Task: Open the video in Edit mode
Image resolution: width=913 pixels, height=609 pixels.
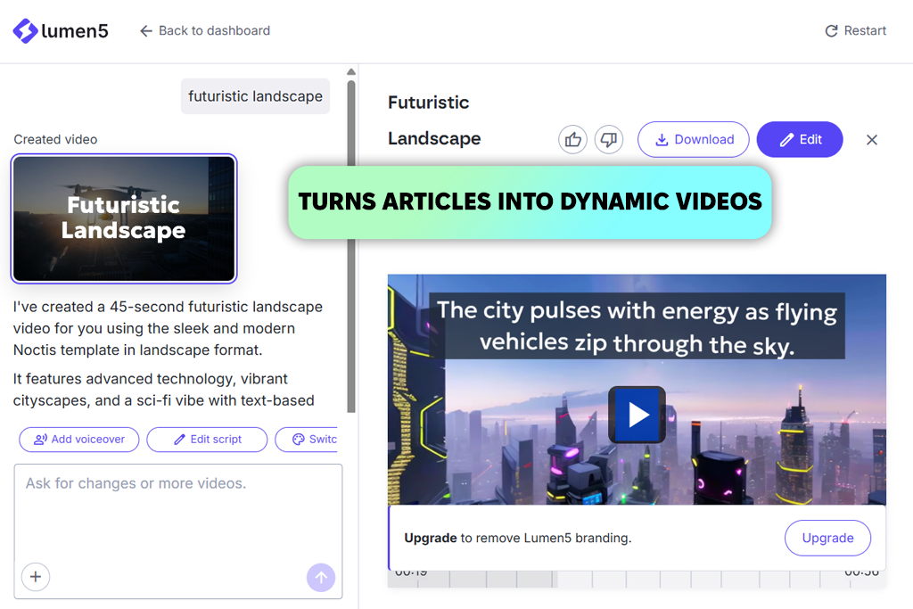Action: pos(800,140)
